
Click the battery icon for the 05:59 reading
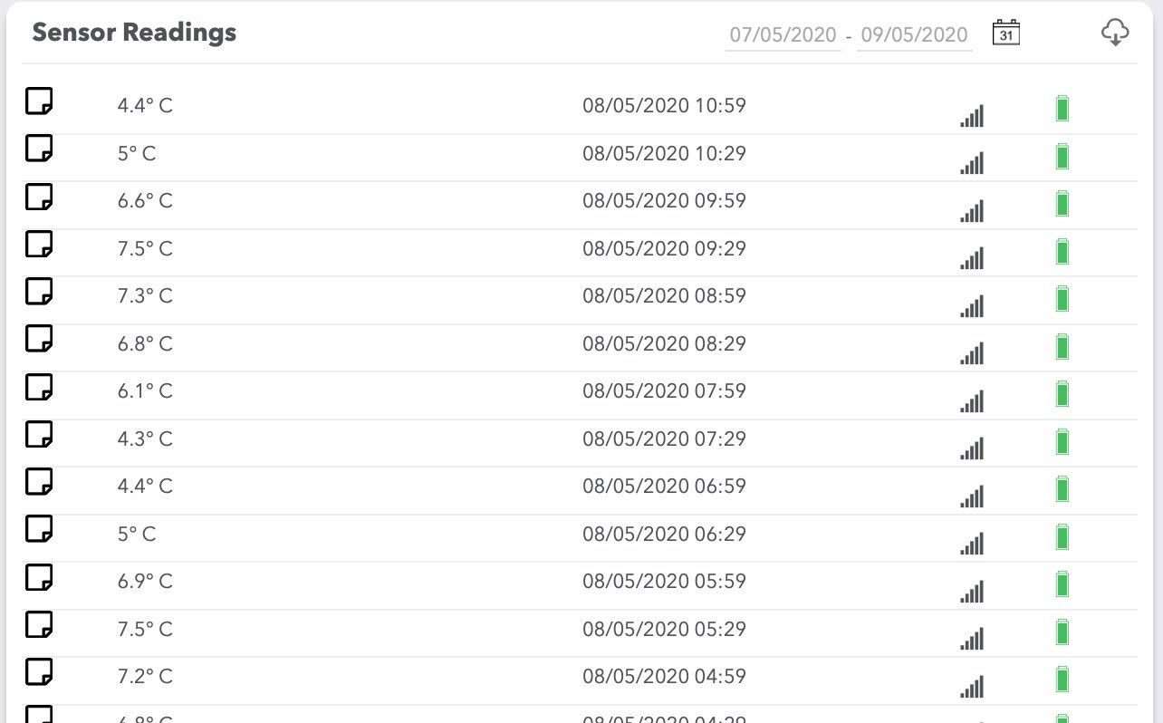1062,583
